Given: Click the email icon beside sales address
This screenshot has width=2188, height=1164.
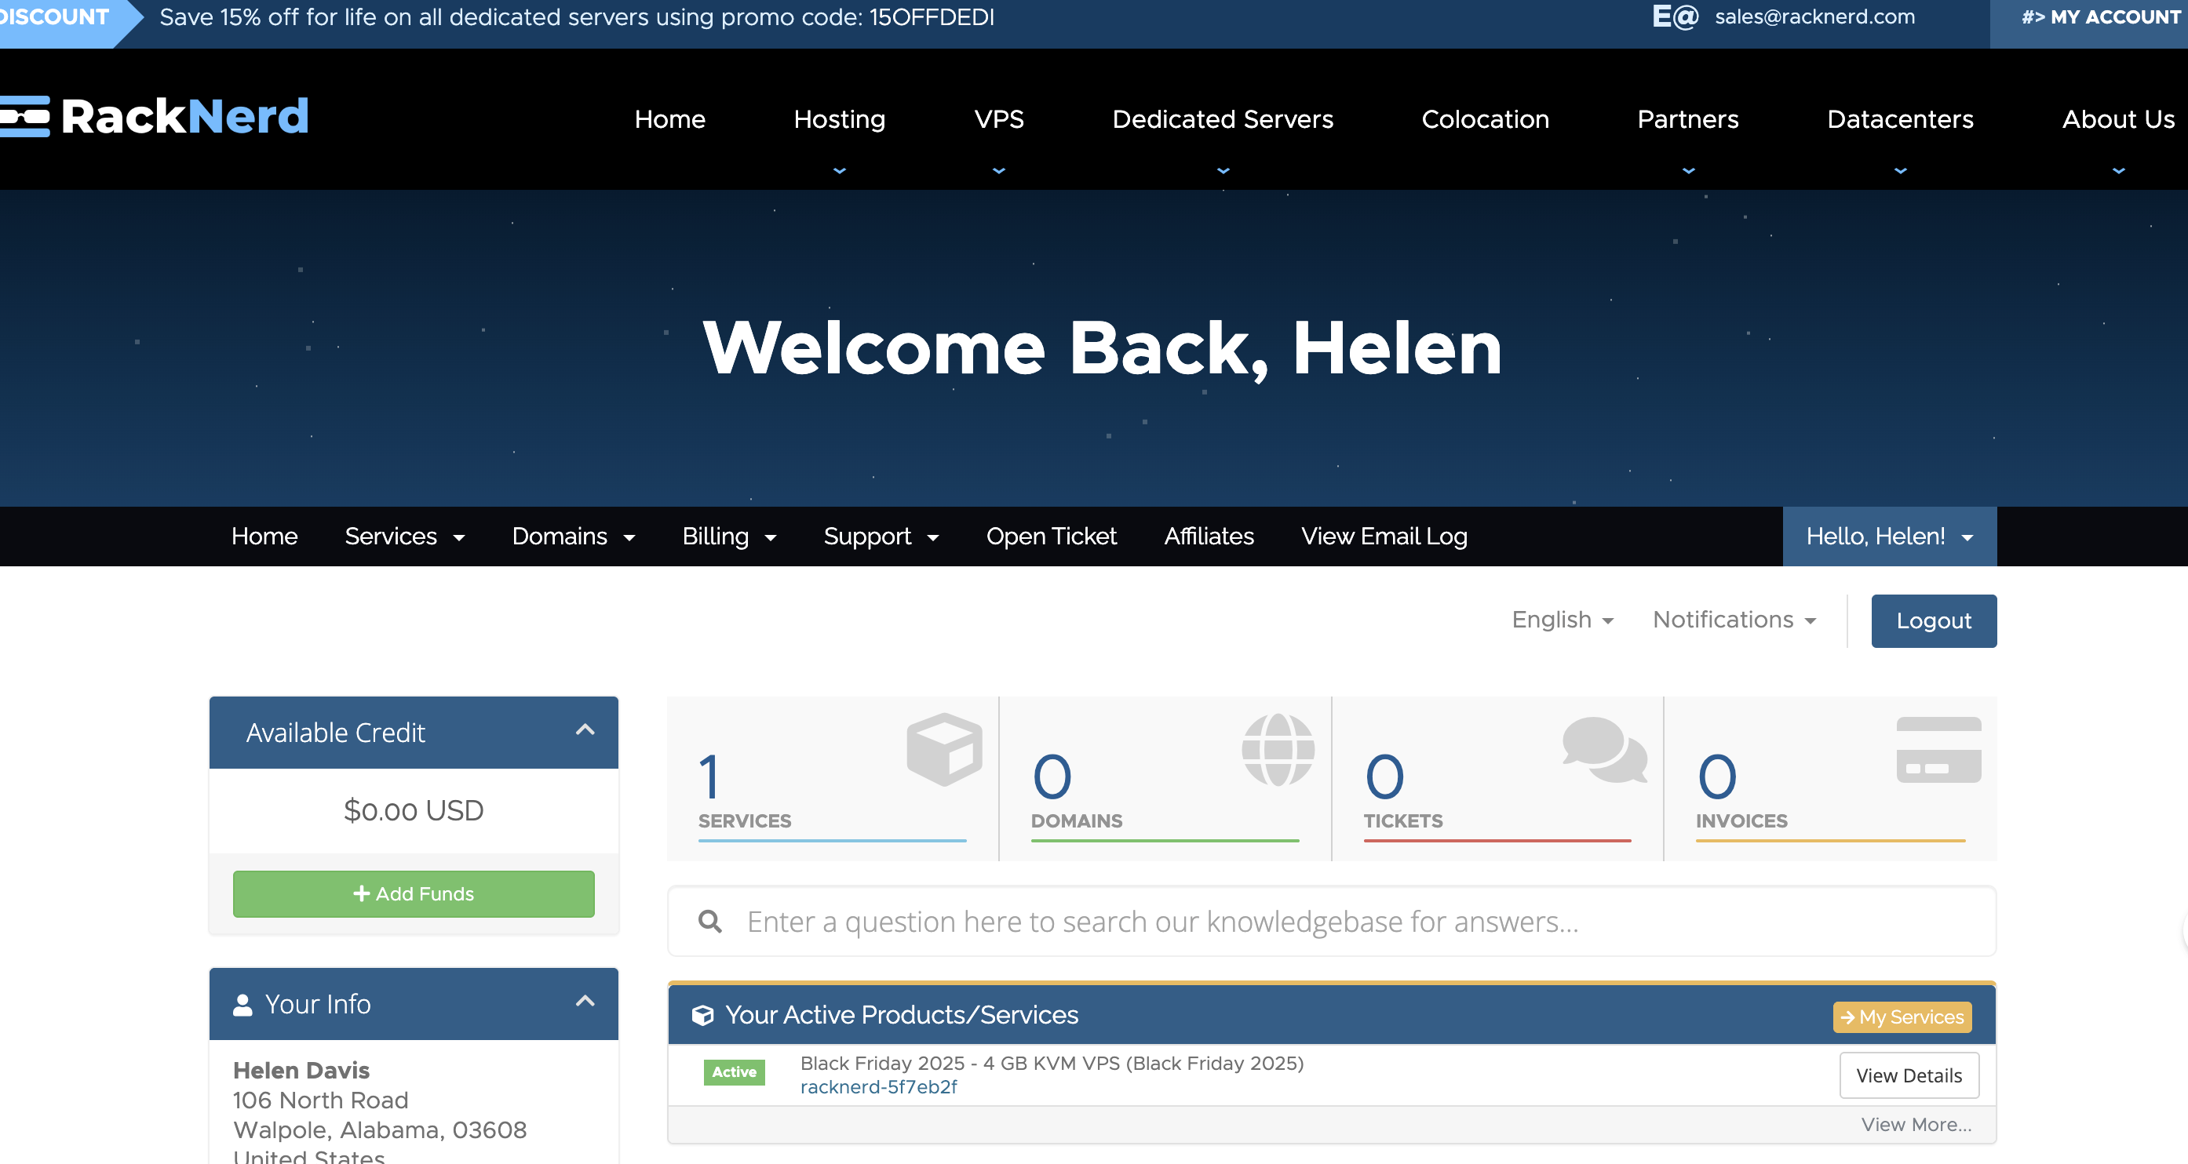Looking at the screenshot, I should click(1675, 17).
